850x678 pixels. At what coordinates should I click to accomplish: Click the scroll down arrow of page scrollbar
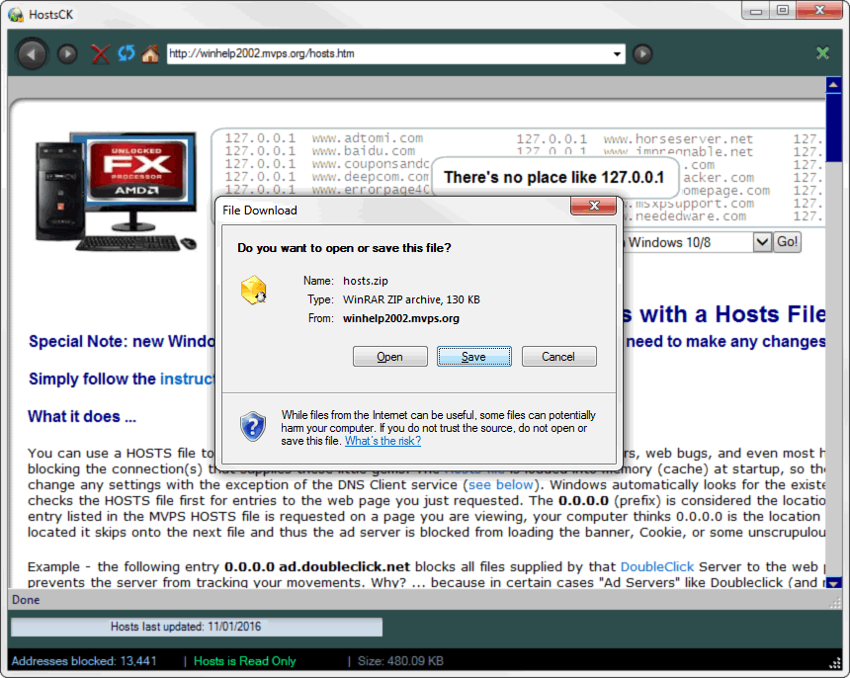(833, 583)
